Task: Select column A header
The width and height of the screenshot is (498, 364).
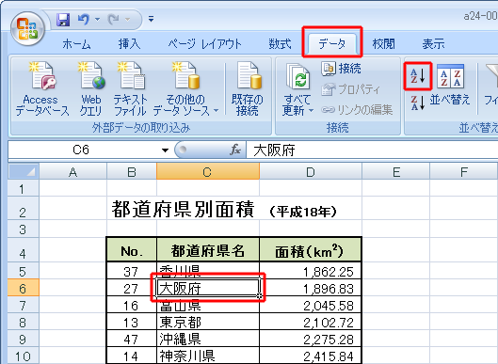Action: [x=73, y=172]
